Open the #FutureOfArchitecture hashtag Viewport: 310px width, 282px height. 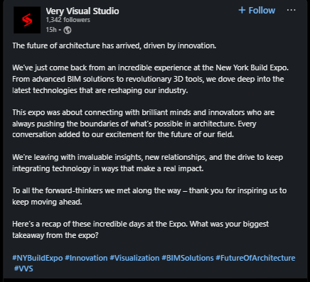pyautogui.click(x=255, y=258)
